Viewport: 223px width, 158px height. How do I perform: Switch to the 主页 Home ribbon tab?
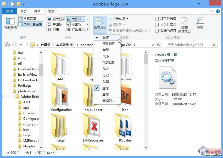pos(24,11)
